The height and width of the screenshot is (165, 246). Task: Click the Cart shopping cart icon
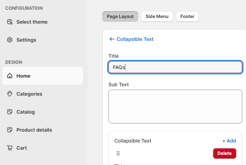tap(10, 148)
